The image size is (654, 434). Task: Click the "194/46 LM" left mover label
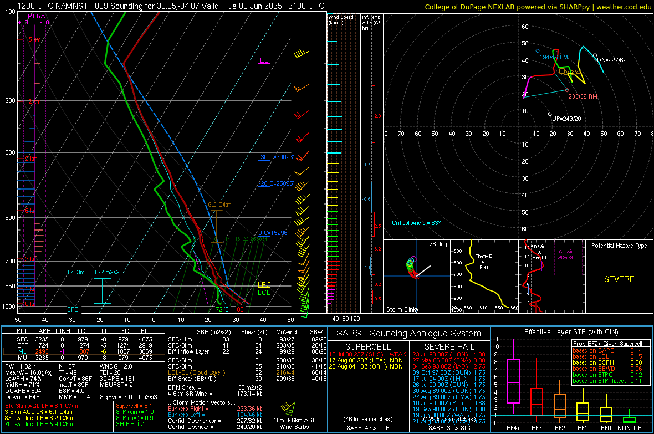(554, 57)
